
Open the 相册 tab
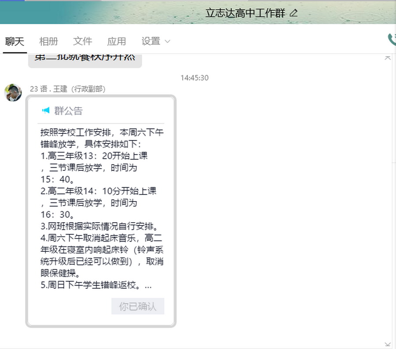point(48,41)
